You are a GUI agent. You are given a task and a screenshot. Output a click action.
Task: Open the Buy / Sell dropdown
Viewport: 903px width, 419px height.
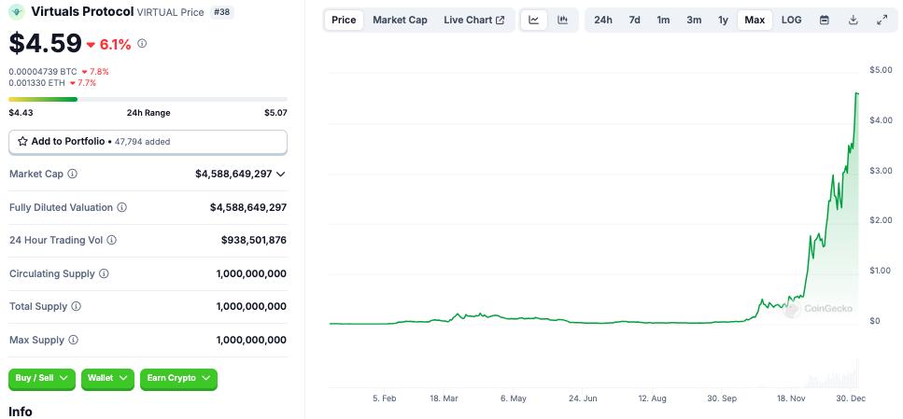coord(42,378)
